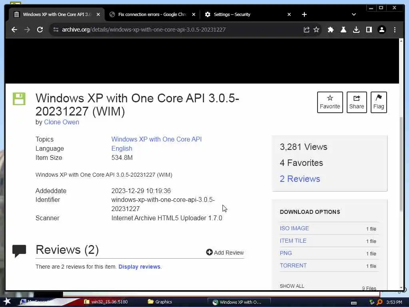Open the Clone Owen author link

pos(62,122)
